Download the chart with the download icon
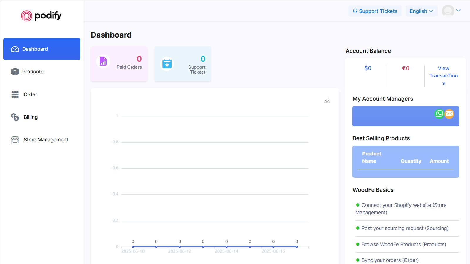The width and height of the screenshot is (470, 264). (x=327, y=101)
